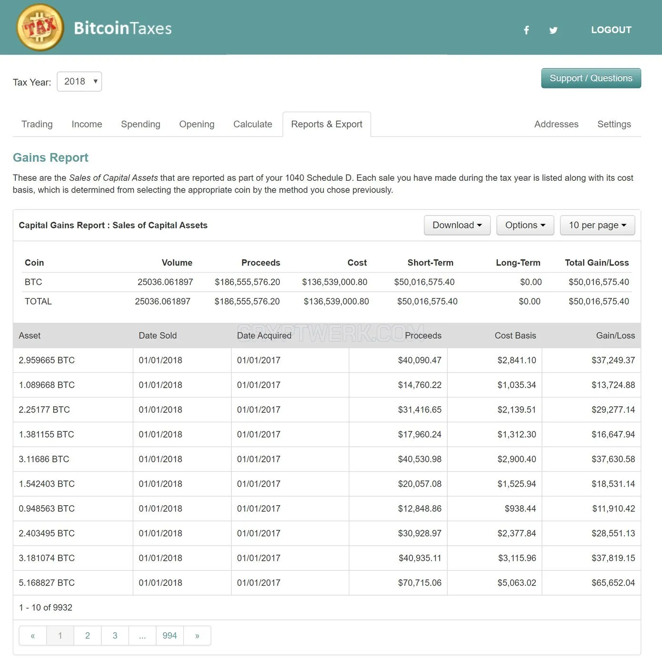Expand the Download dropdown
The height and width of the screenshot is (666, 662).
point(457,225)
